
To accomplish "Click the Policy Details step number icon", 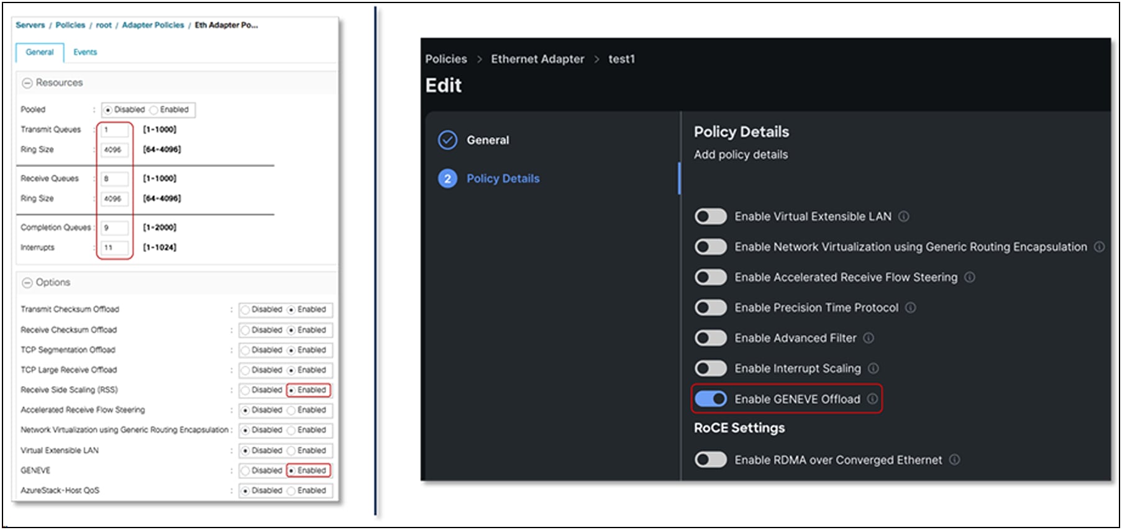I will pos(447,179).
